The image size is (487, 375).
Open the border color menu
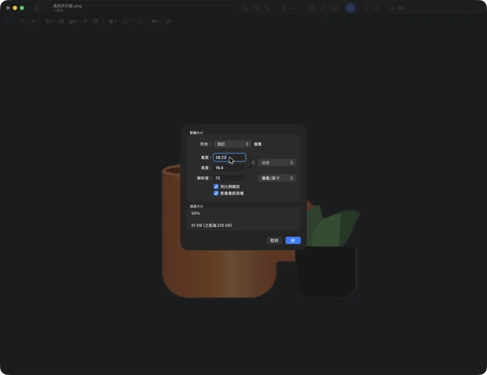click(x=127, y=21)
